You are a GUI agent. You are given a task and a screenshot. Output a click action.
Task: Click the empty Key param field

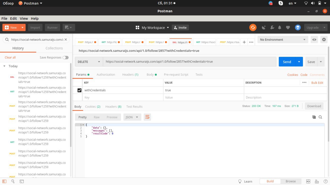(123, 98)
